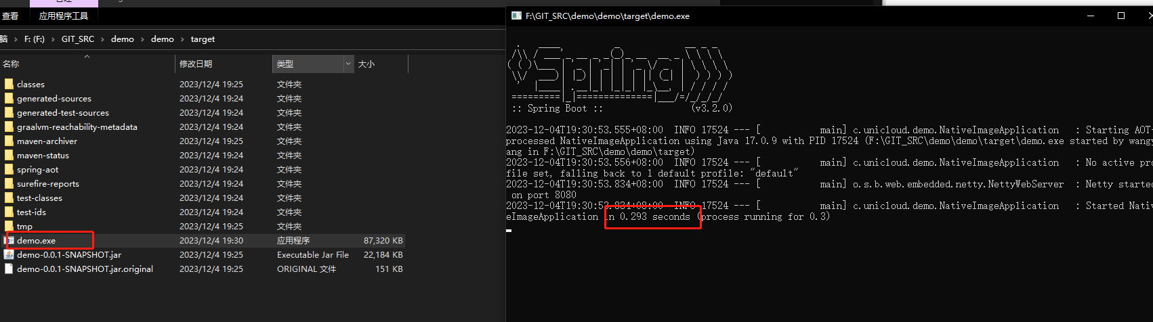Click the file name test-ids
The image size is (1153, 322).
point(31,212)
